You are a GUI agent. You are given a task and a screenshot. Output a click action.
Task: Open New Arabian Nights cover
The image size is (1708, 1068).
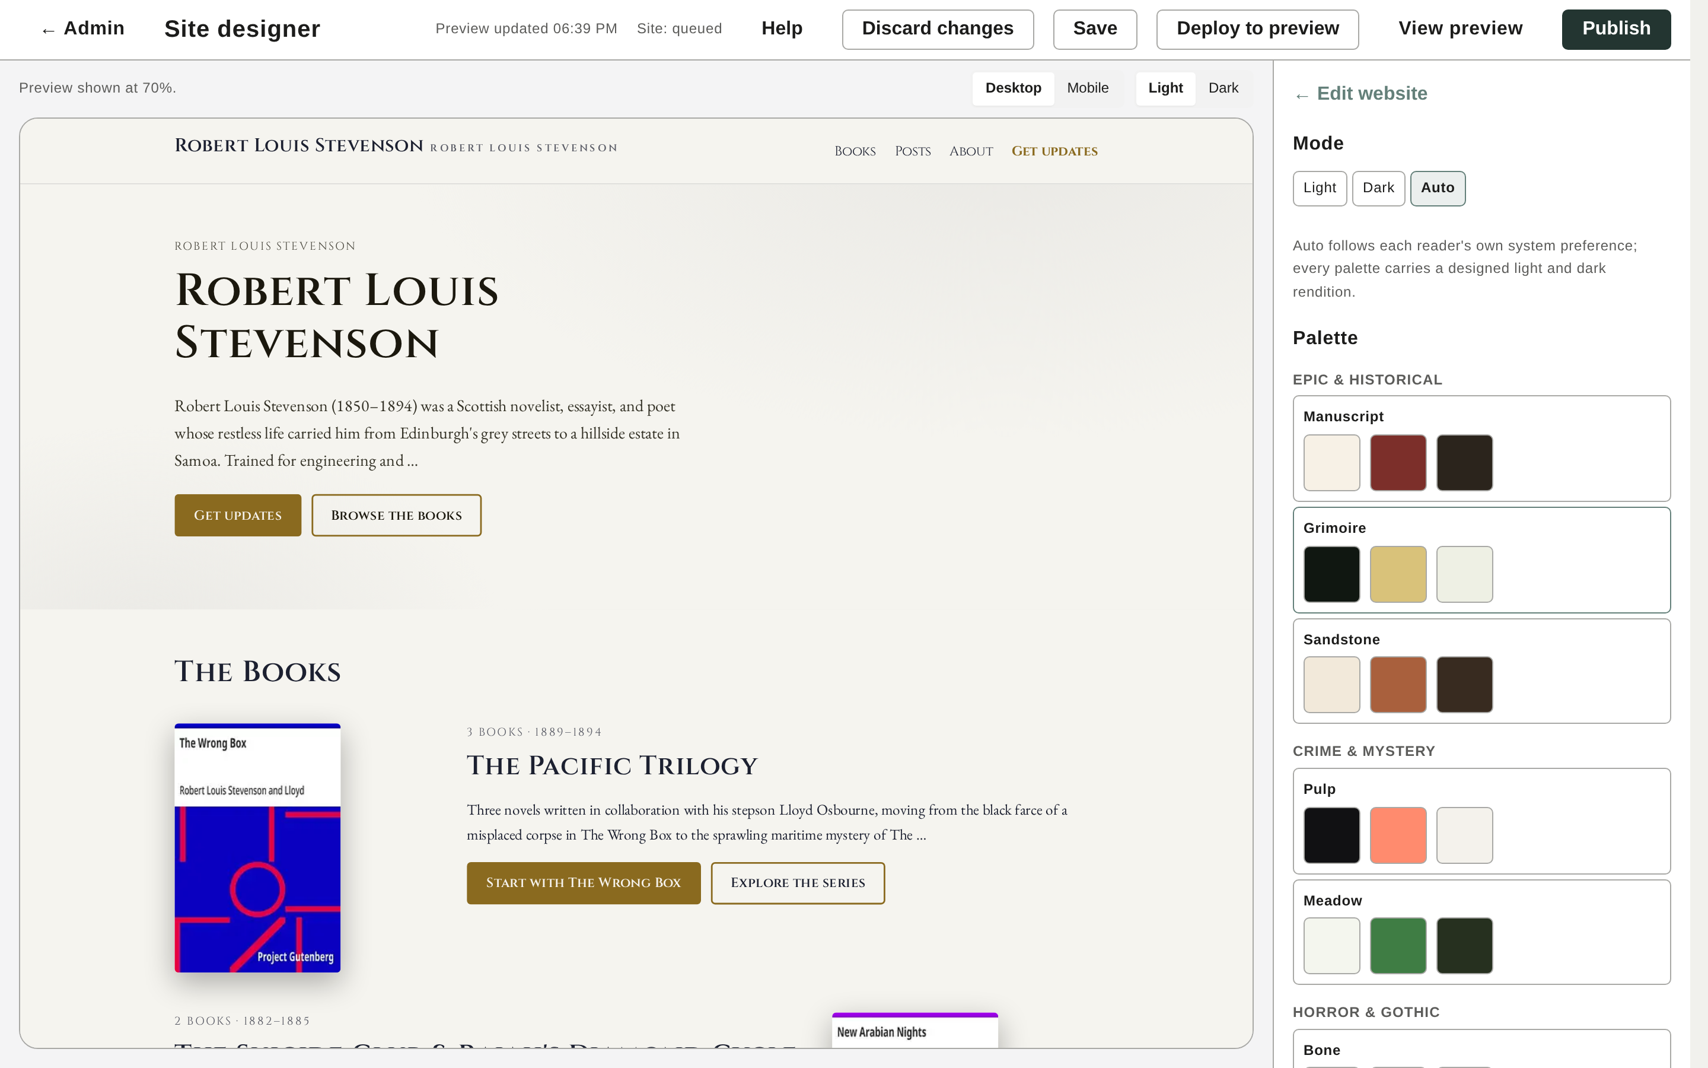(914, 1031)
